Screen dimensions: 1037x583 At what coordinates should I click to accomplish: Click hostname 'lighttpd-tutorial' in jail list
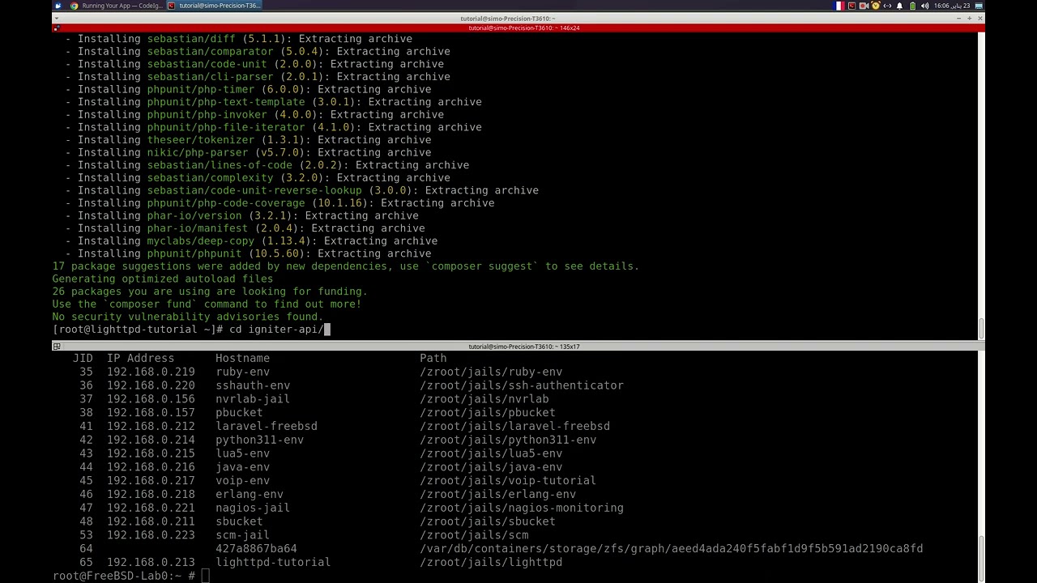click(x=273, y=562)
